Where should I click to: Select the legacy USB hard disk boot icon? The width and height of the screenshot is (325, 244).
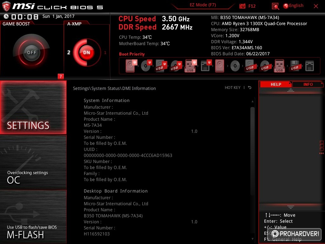(250, 66)
